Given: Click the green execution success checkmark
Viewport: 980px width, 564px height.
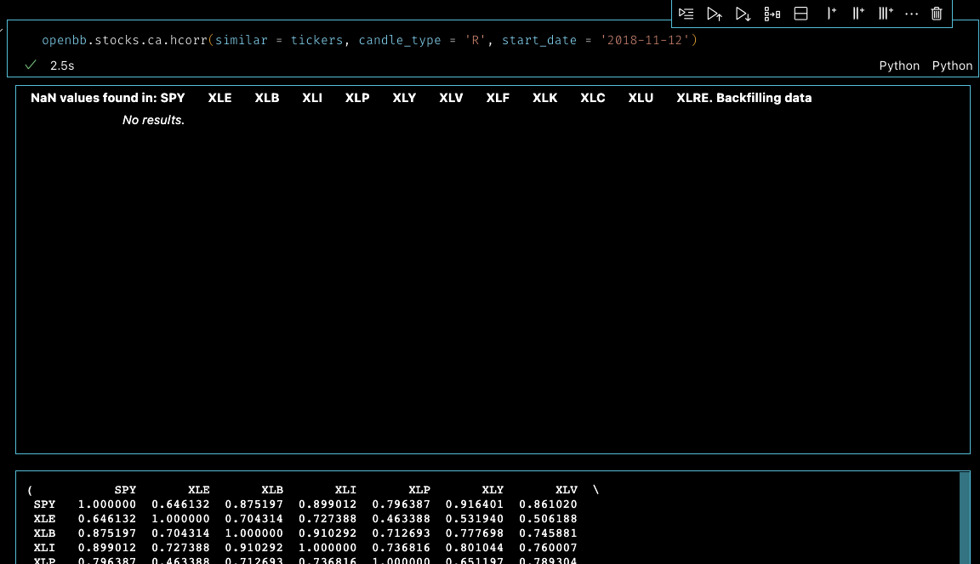Looking at the screenshot, I should coord(31,65).
